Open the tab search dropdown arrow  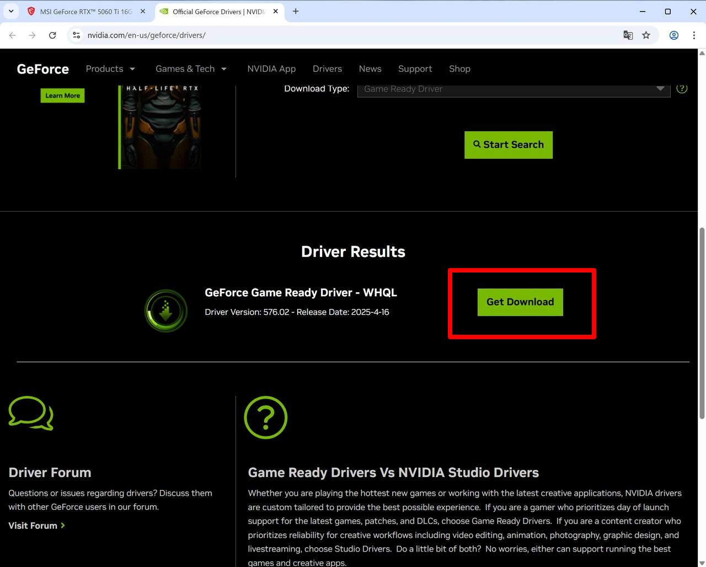(11, 12)
